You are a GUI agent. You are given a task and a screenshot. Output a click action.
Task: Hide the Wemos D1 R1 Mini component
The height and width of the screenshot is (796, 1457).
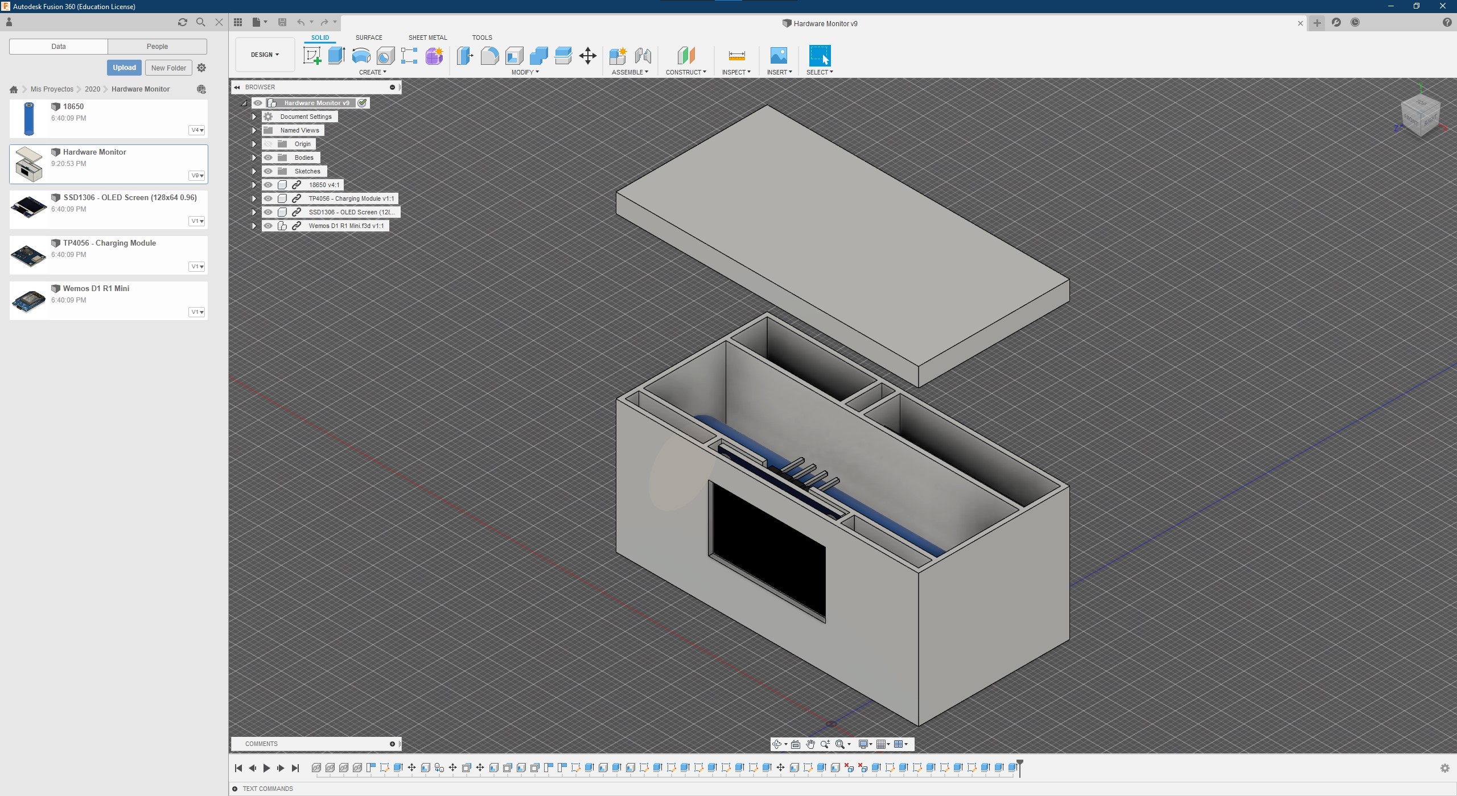pos(268,226)
